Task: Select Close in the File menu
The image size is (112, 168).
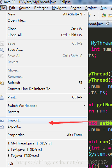Action: (47, 29)
